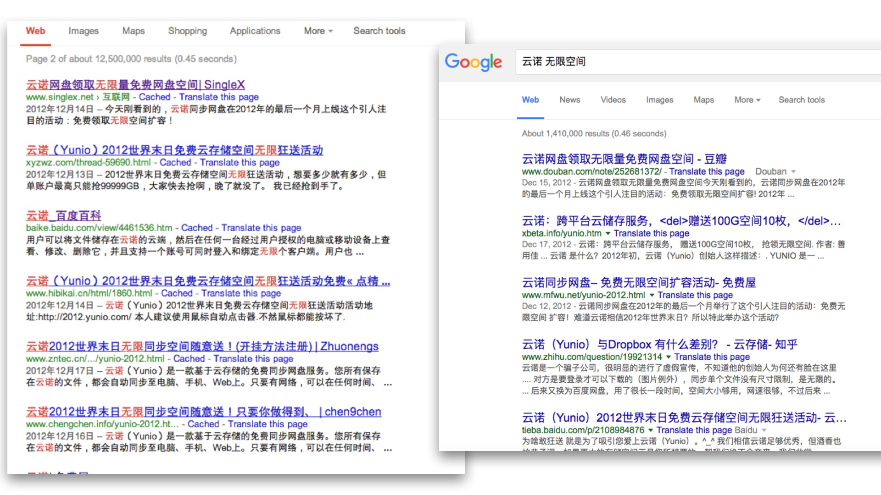Open Search tools in left results page

pyautogui.click(x=379, y=31)
